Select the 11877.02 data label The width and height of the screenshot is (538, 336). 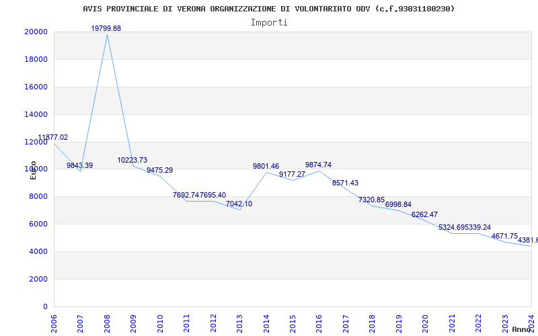(53, 138)
